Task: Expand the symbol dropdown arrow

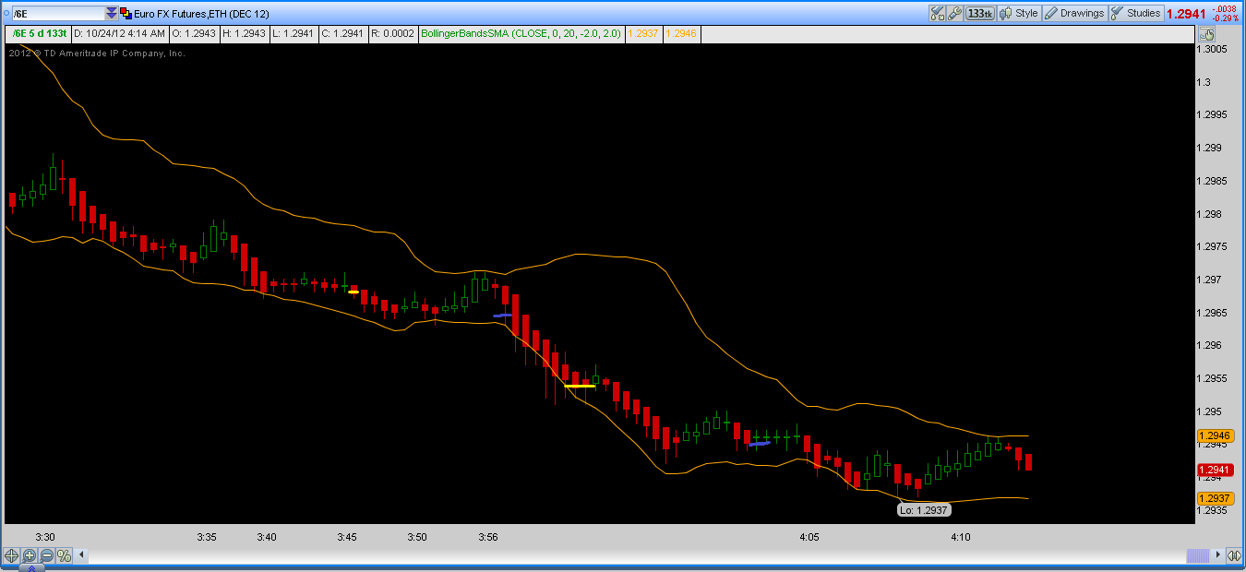Action: (x=112, y=13)
